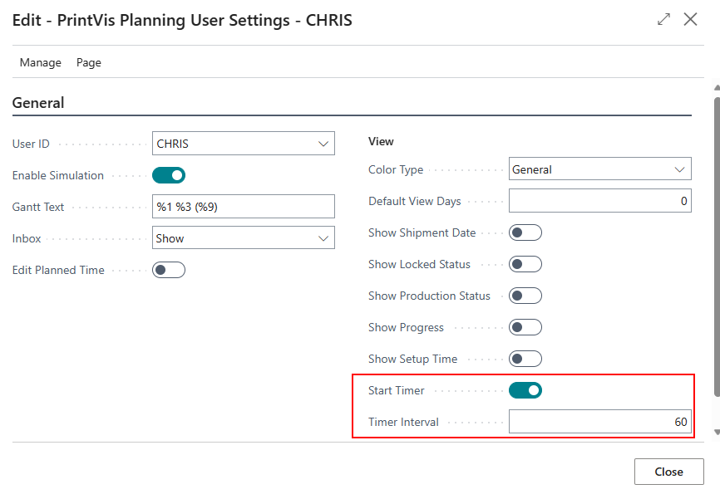The image size is (720, 499).
Task: Click the View group label
Action: (381, 141)
